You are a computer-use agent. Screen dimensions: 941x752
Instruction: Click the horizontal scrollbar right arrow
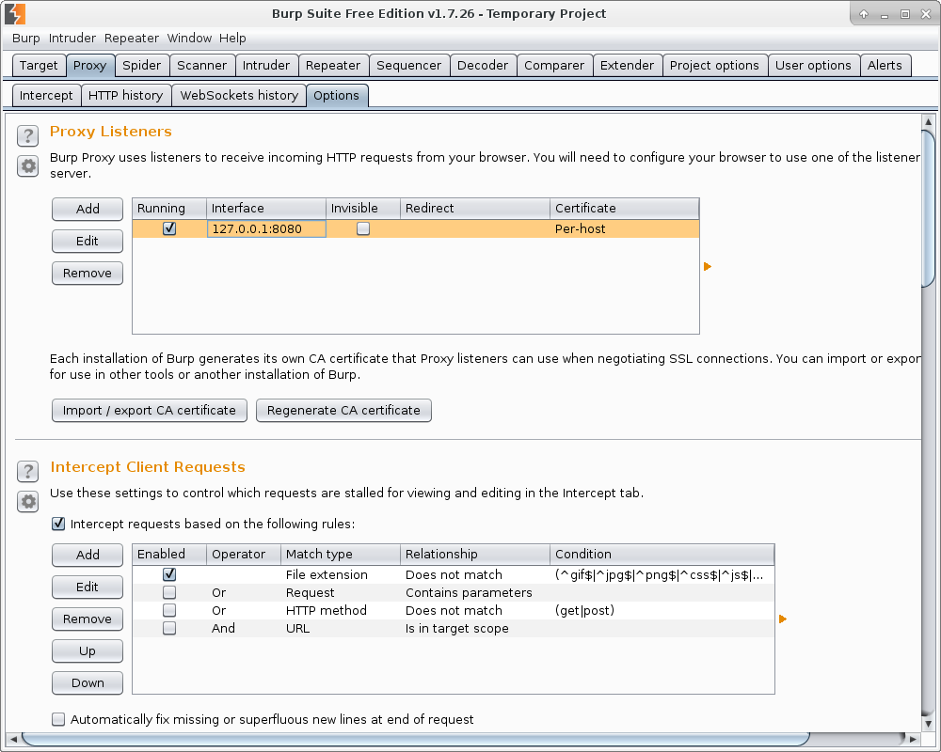[x=911, y=737]
